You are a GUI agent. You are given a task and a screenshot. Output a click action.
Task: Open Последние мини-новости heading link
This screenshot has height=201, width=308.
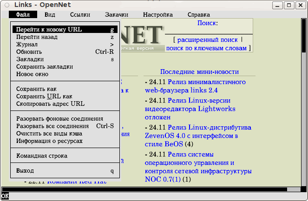click(x=199, y=72)
